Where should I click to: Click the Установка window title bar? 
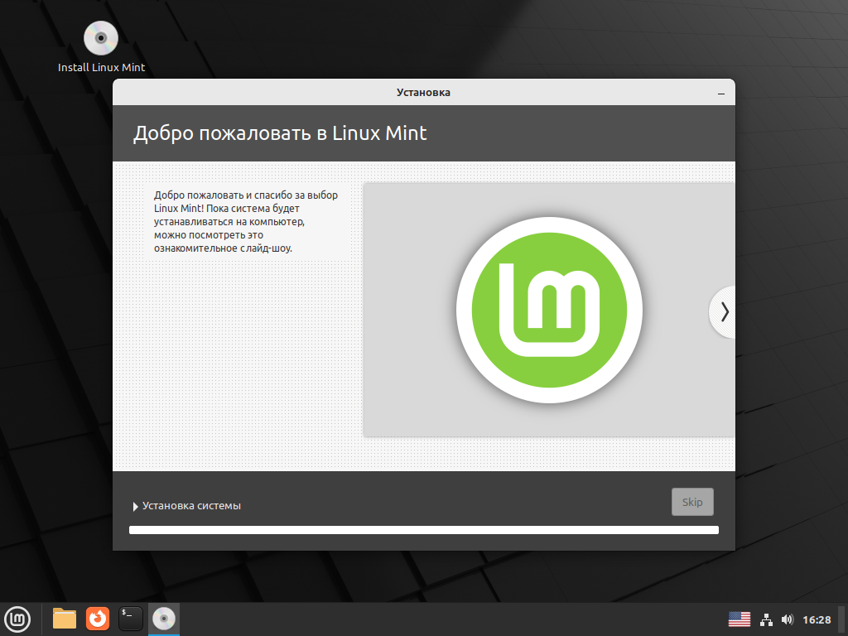(x=423, y=92)
